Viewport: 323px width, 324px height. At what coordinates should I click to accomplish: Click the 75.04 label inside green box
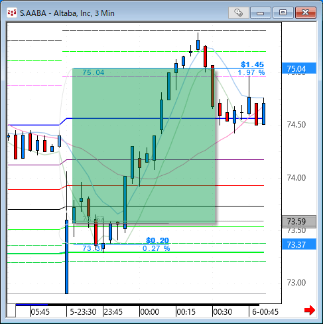(x=93, y=72)
